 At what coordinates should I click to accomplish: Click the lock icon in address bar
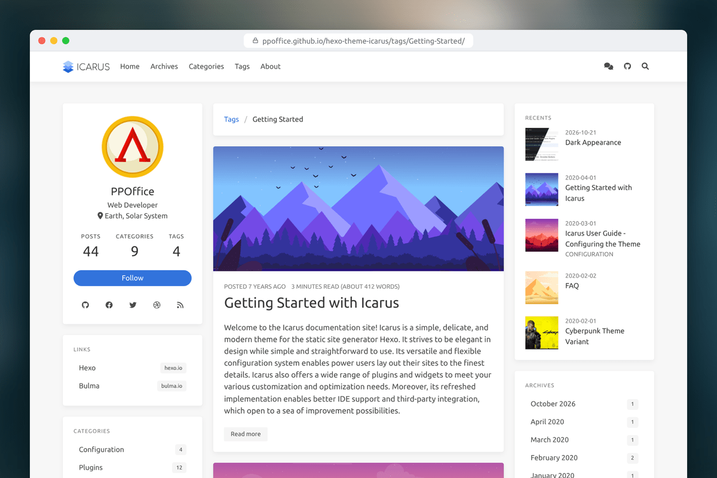click(255, 41)
